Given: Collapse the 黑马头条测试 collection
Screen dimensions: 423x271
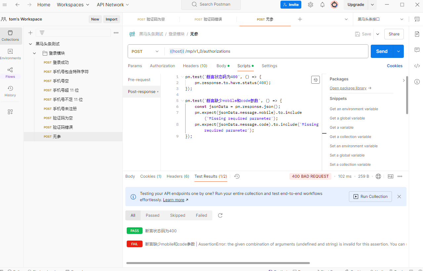Looking at the screenshot, I should pyautogui.click(x=30, y=44).
